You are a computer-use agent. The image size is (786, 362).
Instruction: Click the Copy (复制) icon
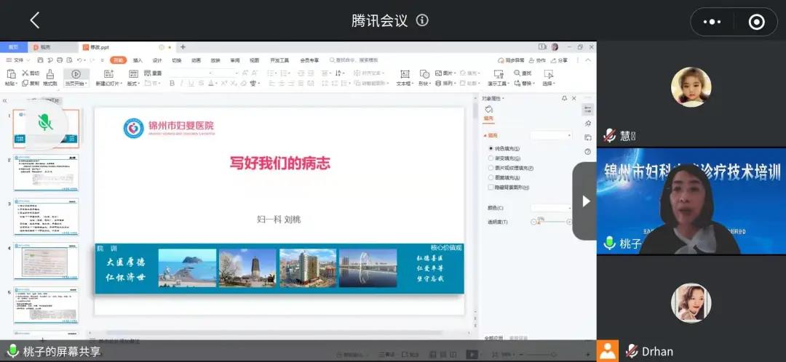pos(30,83)
